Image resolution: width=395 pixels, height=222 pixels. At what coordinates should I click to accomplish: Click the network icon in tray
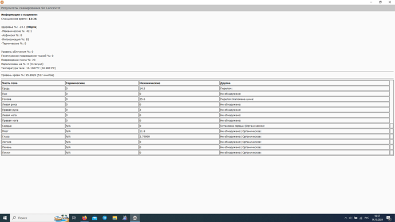(x=361, y=218)
